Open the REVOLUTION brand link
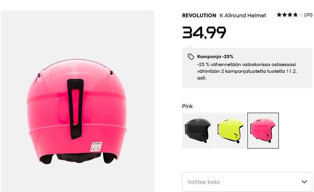 click(199, 15)
